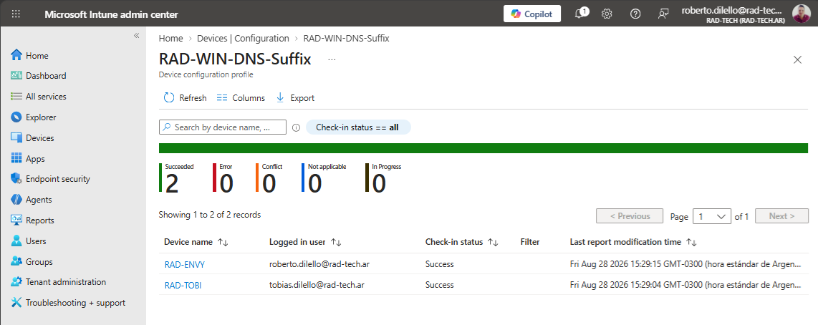Viewport: 818px width, 325px height.
Task: Click the In Progress count tile
Action: [383, 178]
